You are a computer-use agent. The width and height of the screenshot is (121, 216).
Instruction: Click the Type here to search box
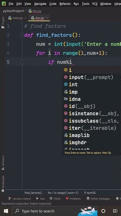click(x=38, y=211)
